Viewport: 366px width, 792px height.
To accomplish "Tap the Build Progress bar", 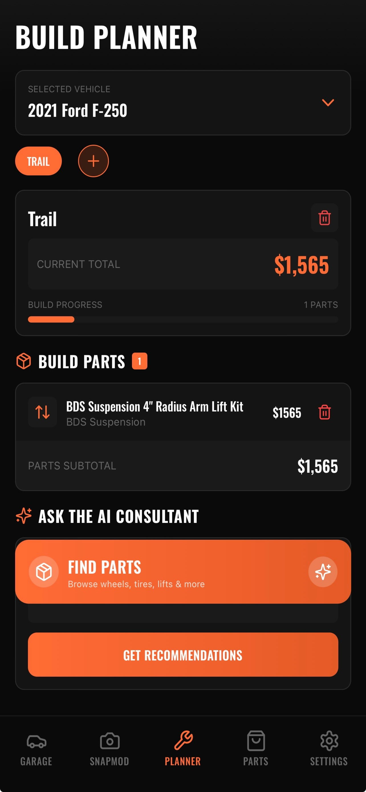I will tap(183, 319).
